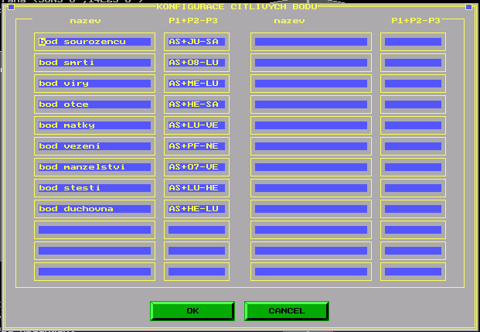Edit the AS+08-LU formula field
480x332 pixels.
pos(196,63)
